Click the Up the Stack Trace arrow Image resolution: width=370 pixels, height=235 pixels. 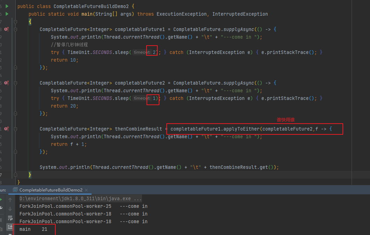coord(10,199)
